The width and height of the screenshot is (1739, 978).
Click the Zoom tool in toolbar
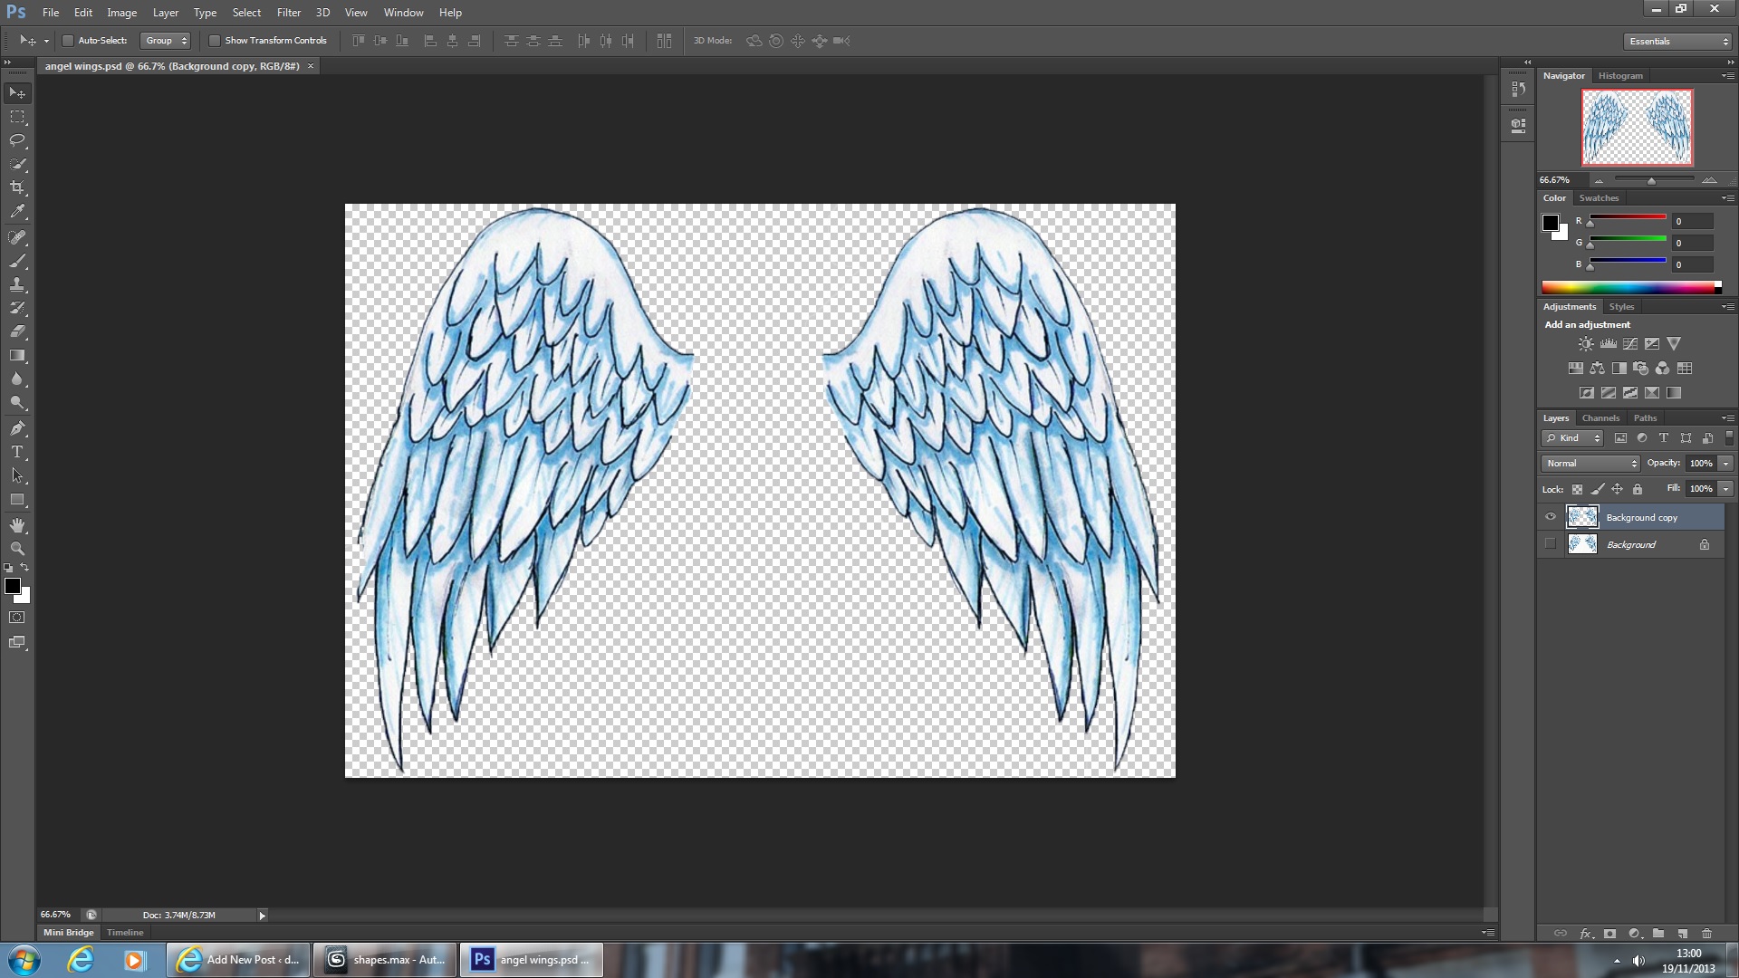(16, 550)
